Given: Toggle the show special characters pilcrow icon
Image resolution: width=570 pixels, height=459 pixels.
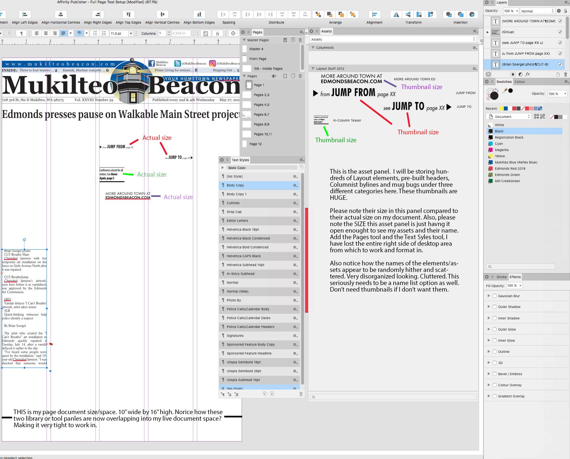Looking at the screenshot, I should pos(21,33).
